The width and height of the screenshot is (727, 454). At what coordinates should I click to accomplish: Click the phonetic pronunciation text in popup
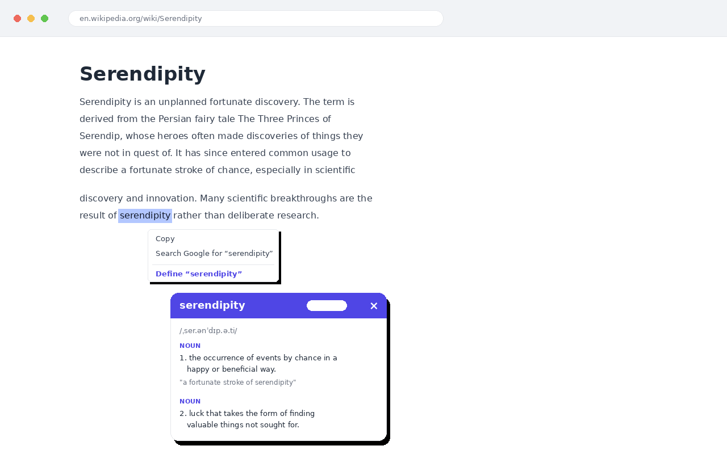208,331
